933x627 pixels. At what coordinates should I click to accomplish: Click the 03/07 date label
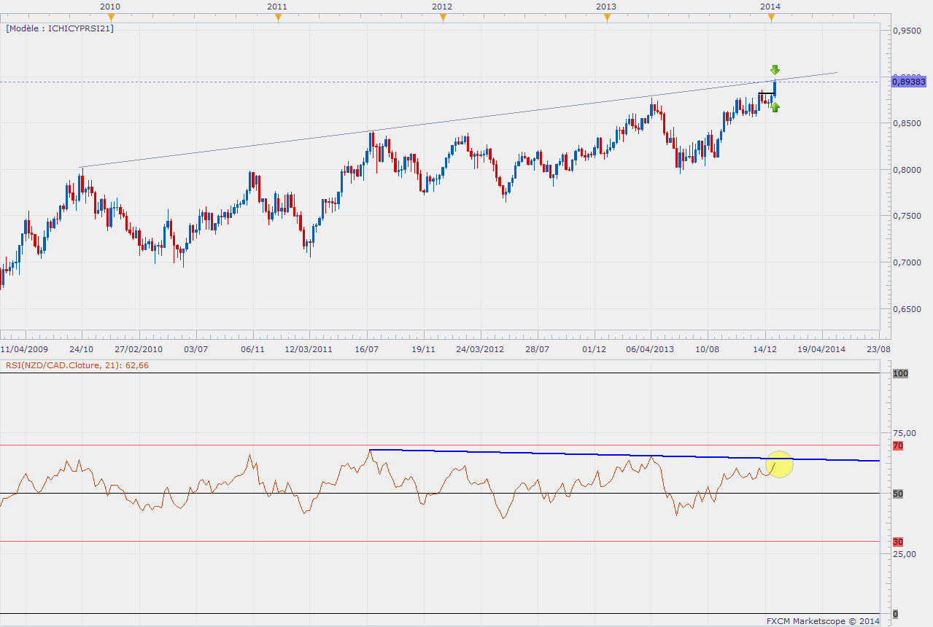(195, 349)
